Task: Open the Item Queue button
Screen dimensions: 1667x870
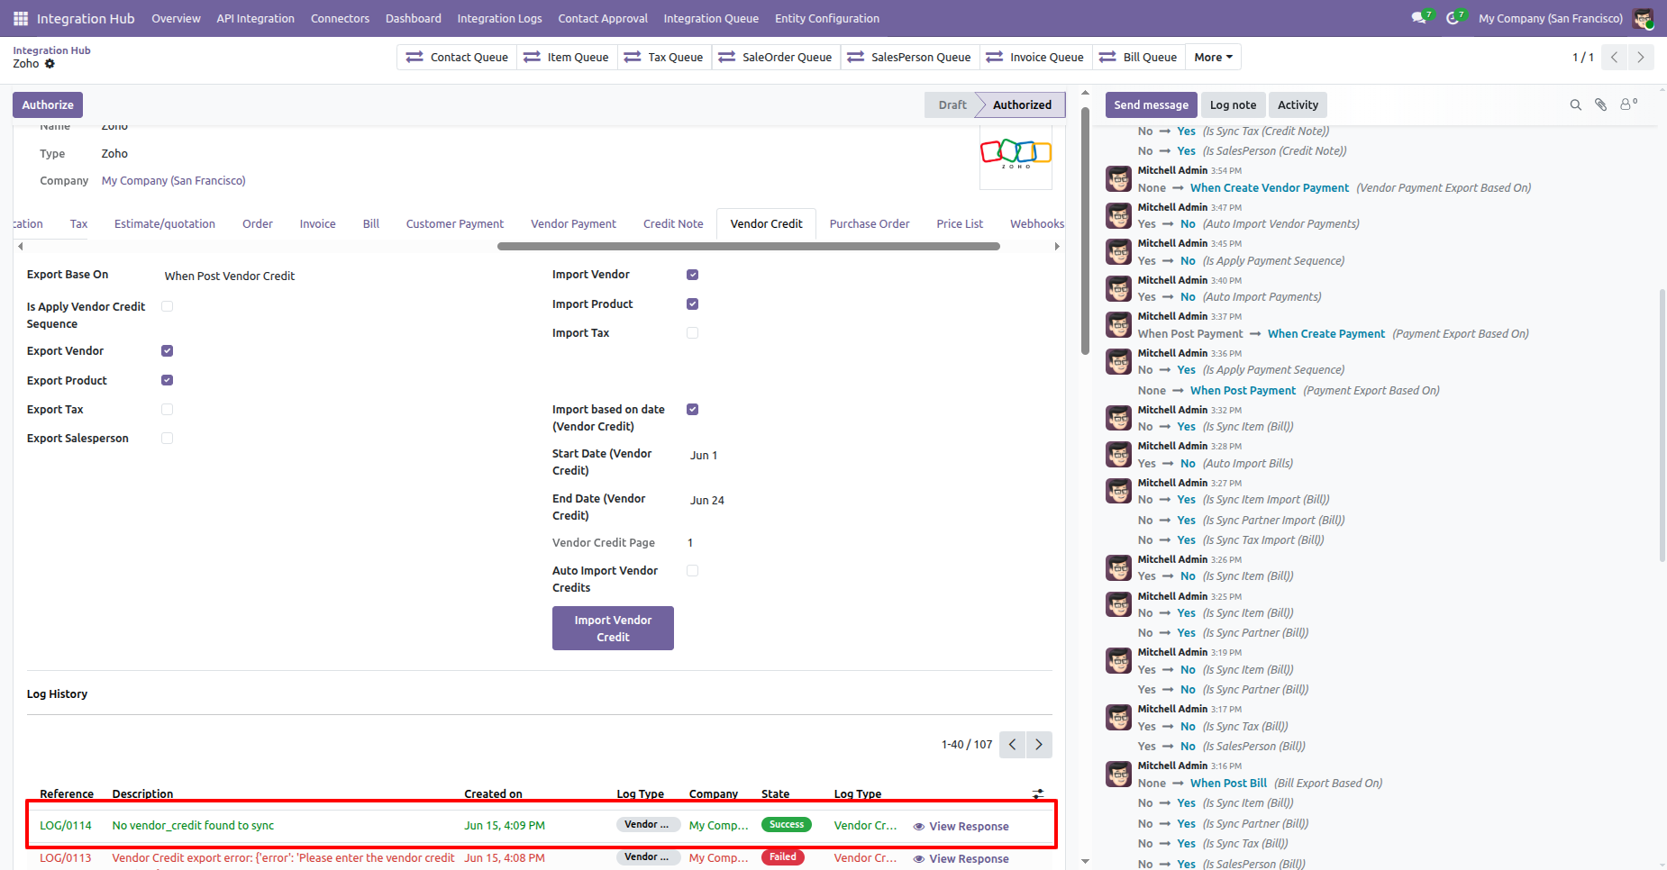Action: pos(567,58)
